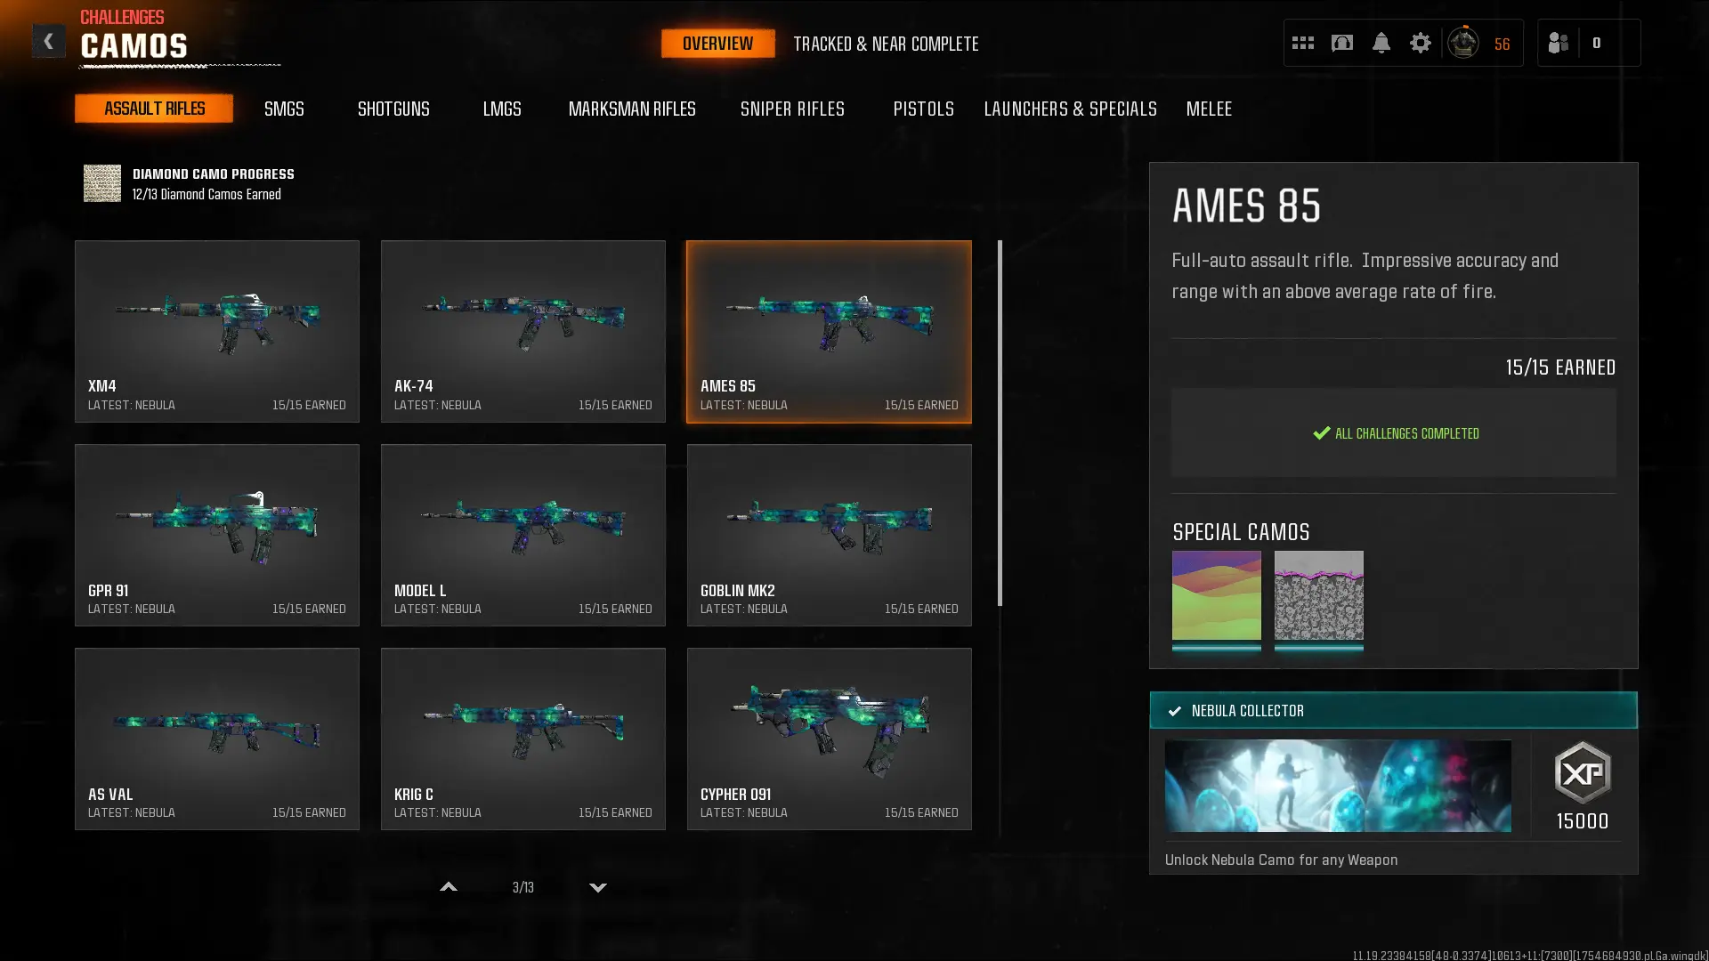This screenshot has height=961, width=1709.
Task: Click the back arrow beside Camos title
Action: (48, 41)
